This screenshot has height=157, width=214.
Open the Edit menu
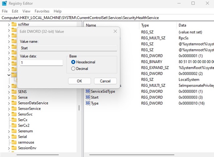point(15,11)
